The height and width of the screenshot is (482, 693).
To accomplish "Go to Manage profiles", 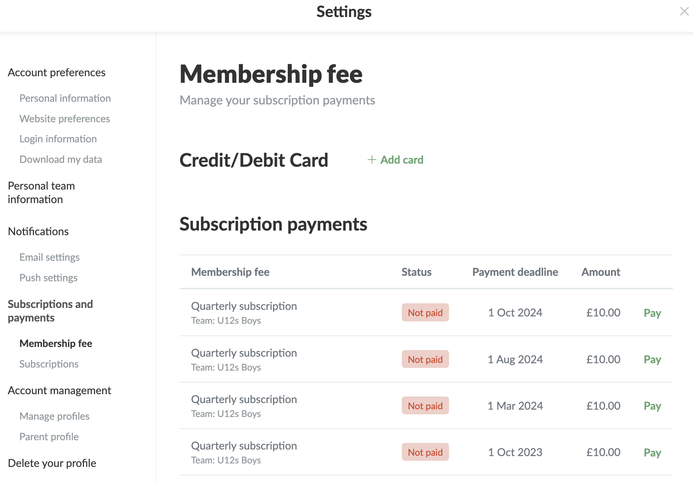I will (55, 416).
